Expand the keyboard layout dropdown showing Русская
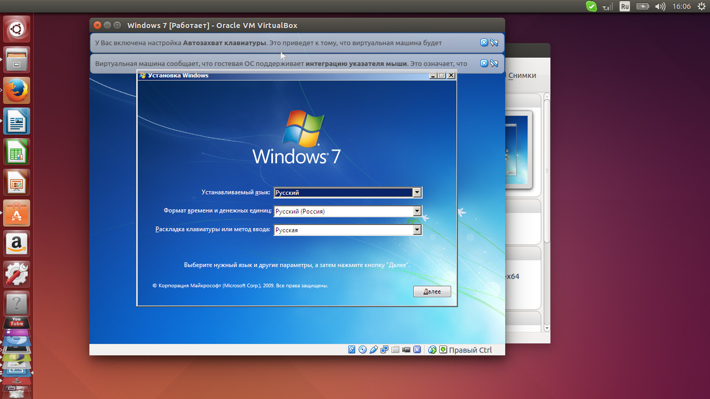 (417, 230)
